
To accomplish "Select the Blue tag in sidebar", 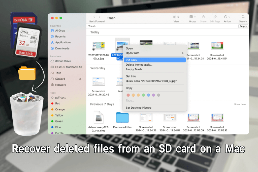I will coord(58,127).
